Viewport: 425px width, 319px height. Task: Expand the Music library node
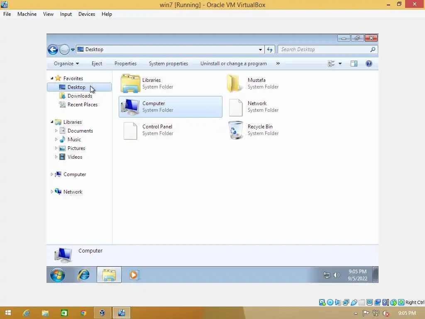click(x=56, y=140)
